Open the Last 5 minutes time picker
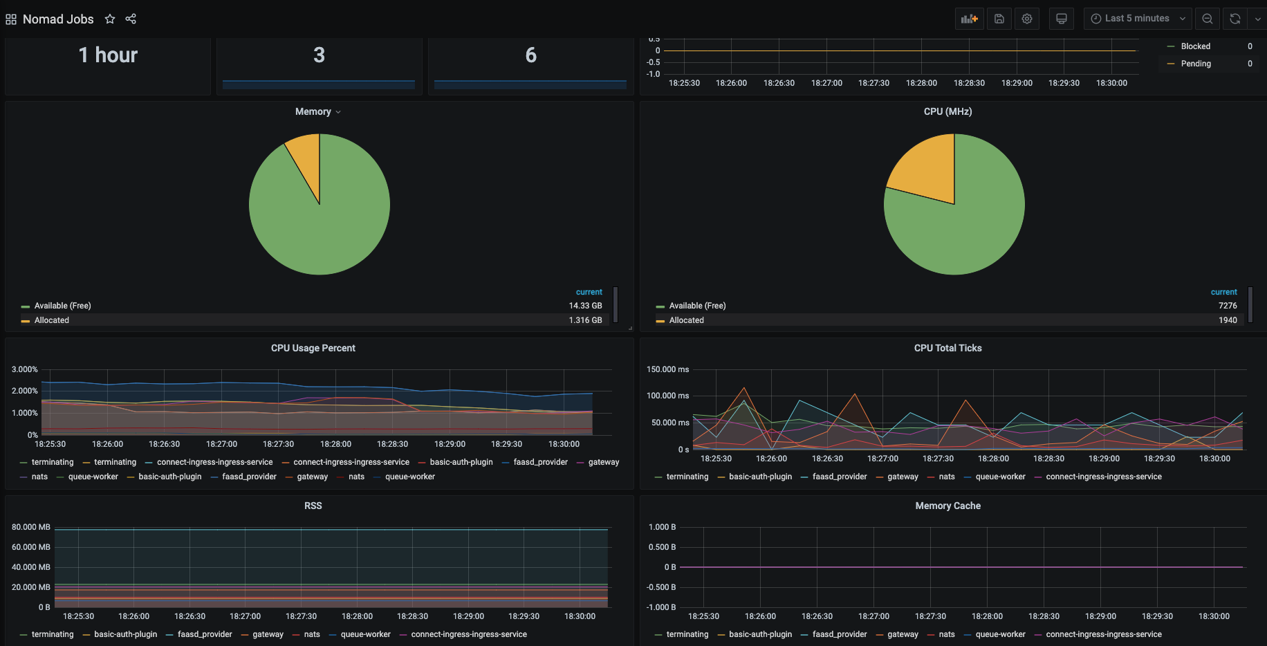This screenshot has height=646, width=1267. pos(1138,19)
